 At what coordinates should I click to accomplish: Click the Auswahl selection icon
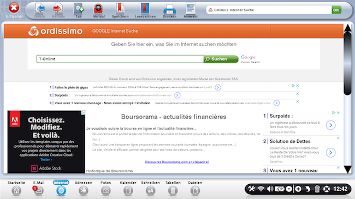coord(191,9)
